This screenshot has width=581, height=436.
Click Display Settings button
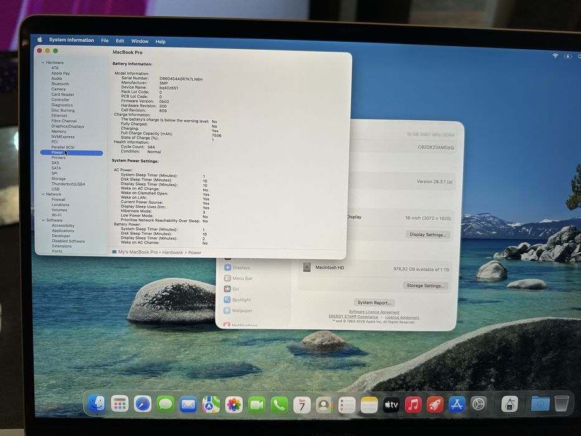(x=427, y=234)
